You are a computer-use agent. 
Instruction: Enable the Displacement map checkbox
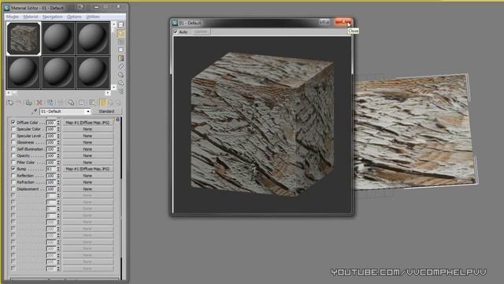click(13, 189)
